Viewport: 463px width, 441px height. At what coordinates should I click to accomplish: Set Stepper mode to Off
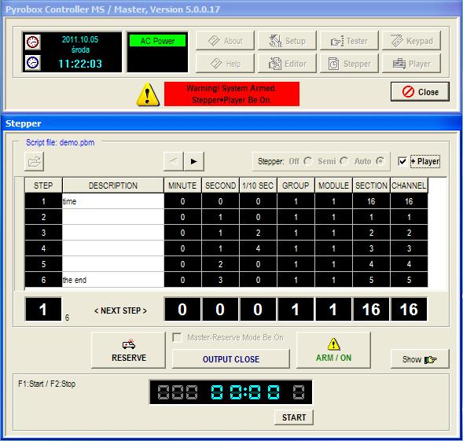(307, 161)
